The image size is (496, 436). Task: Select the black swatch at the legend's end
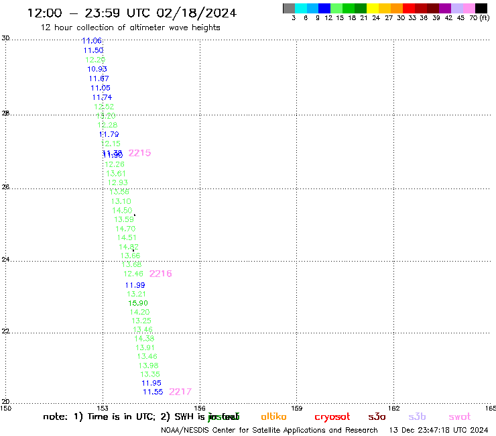coord(481,8)
